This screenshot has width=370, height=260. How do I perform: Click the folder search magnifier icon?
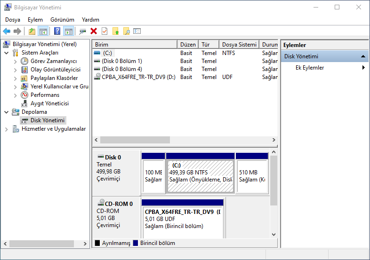[127, 31]
